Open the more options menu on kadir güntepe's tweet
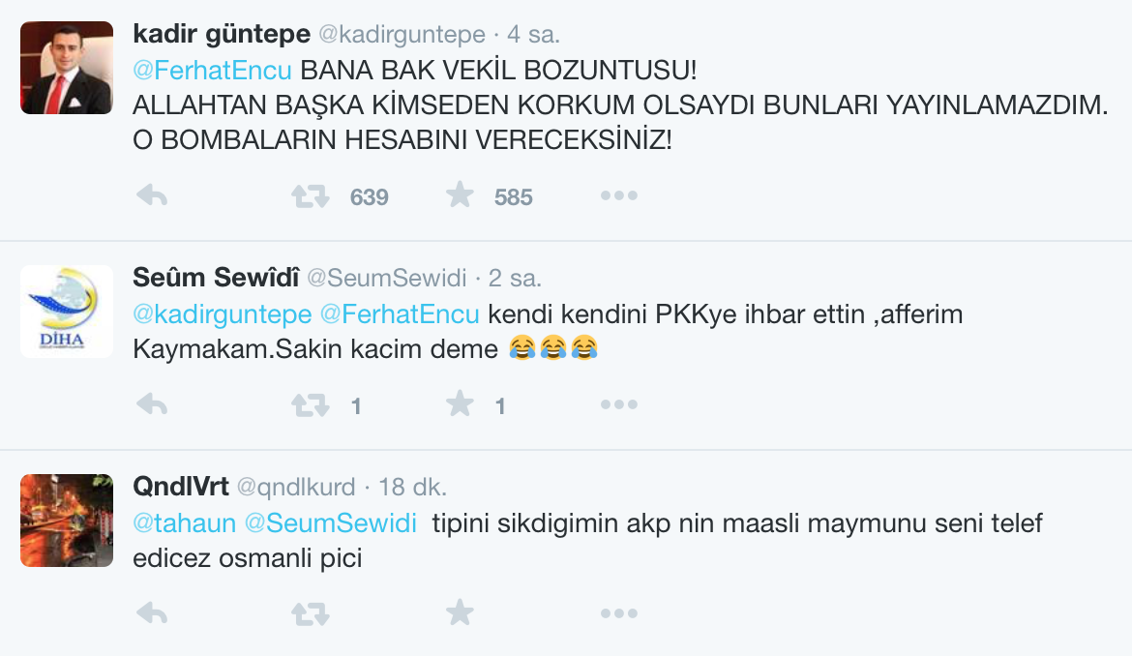 point(618,195)
